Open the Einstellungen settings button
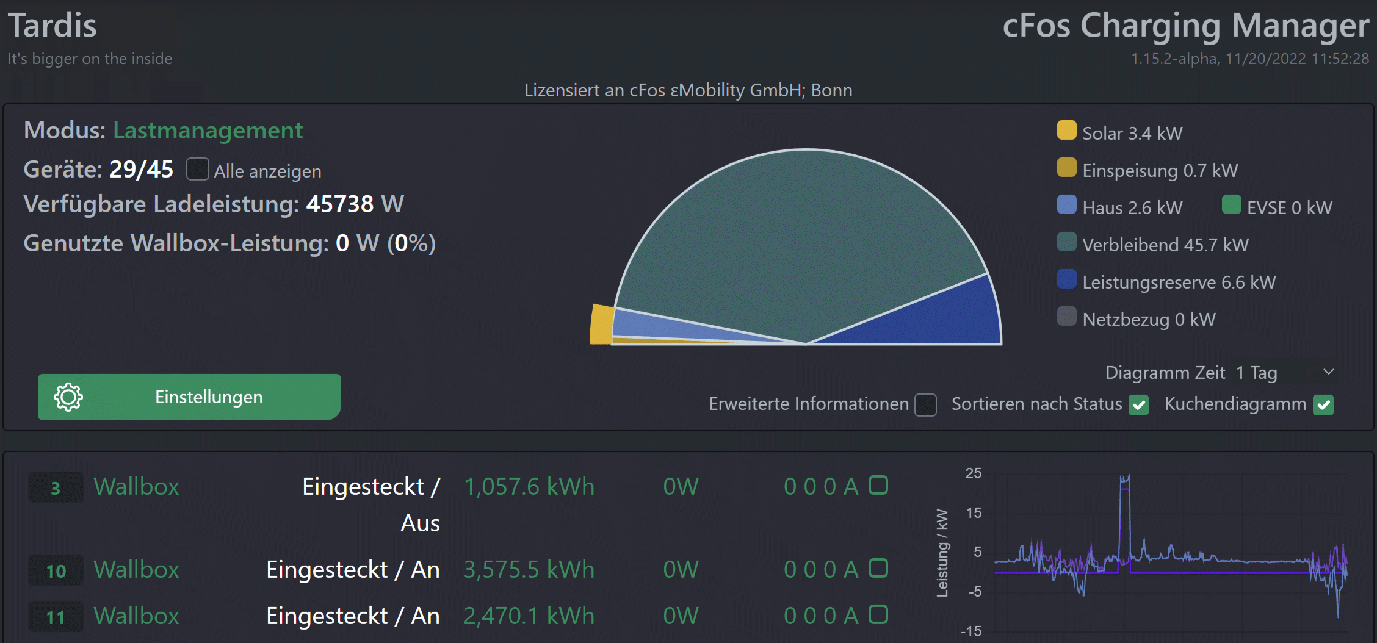Viewport: 1377px width, 643px height. point(189,397)
